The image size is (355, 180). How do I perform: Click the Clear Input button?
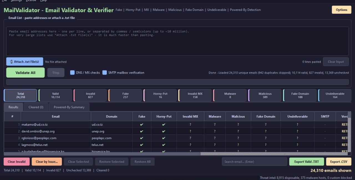pos(336,62)
